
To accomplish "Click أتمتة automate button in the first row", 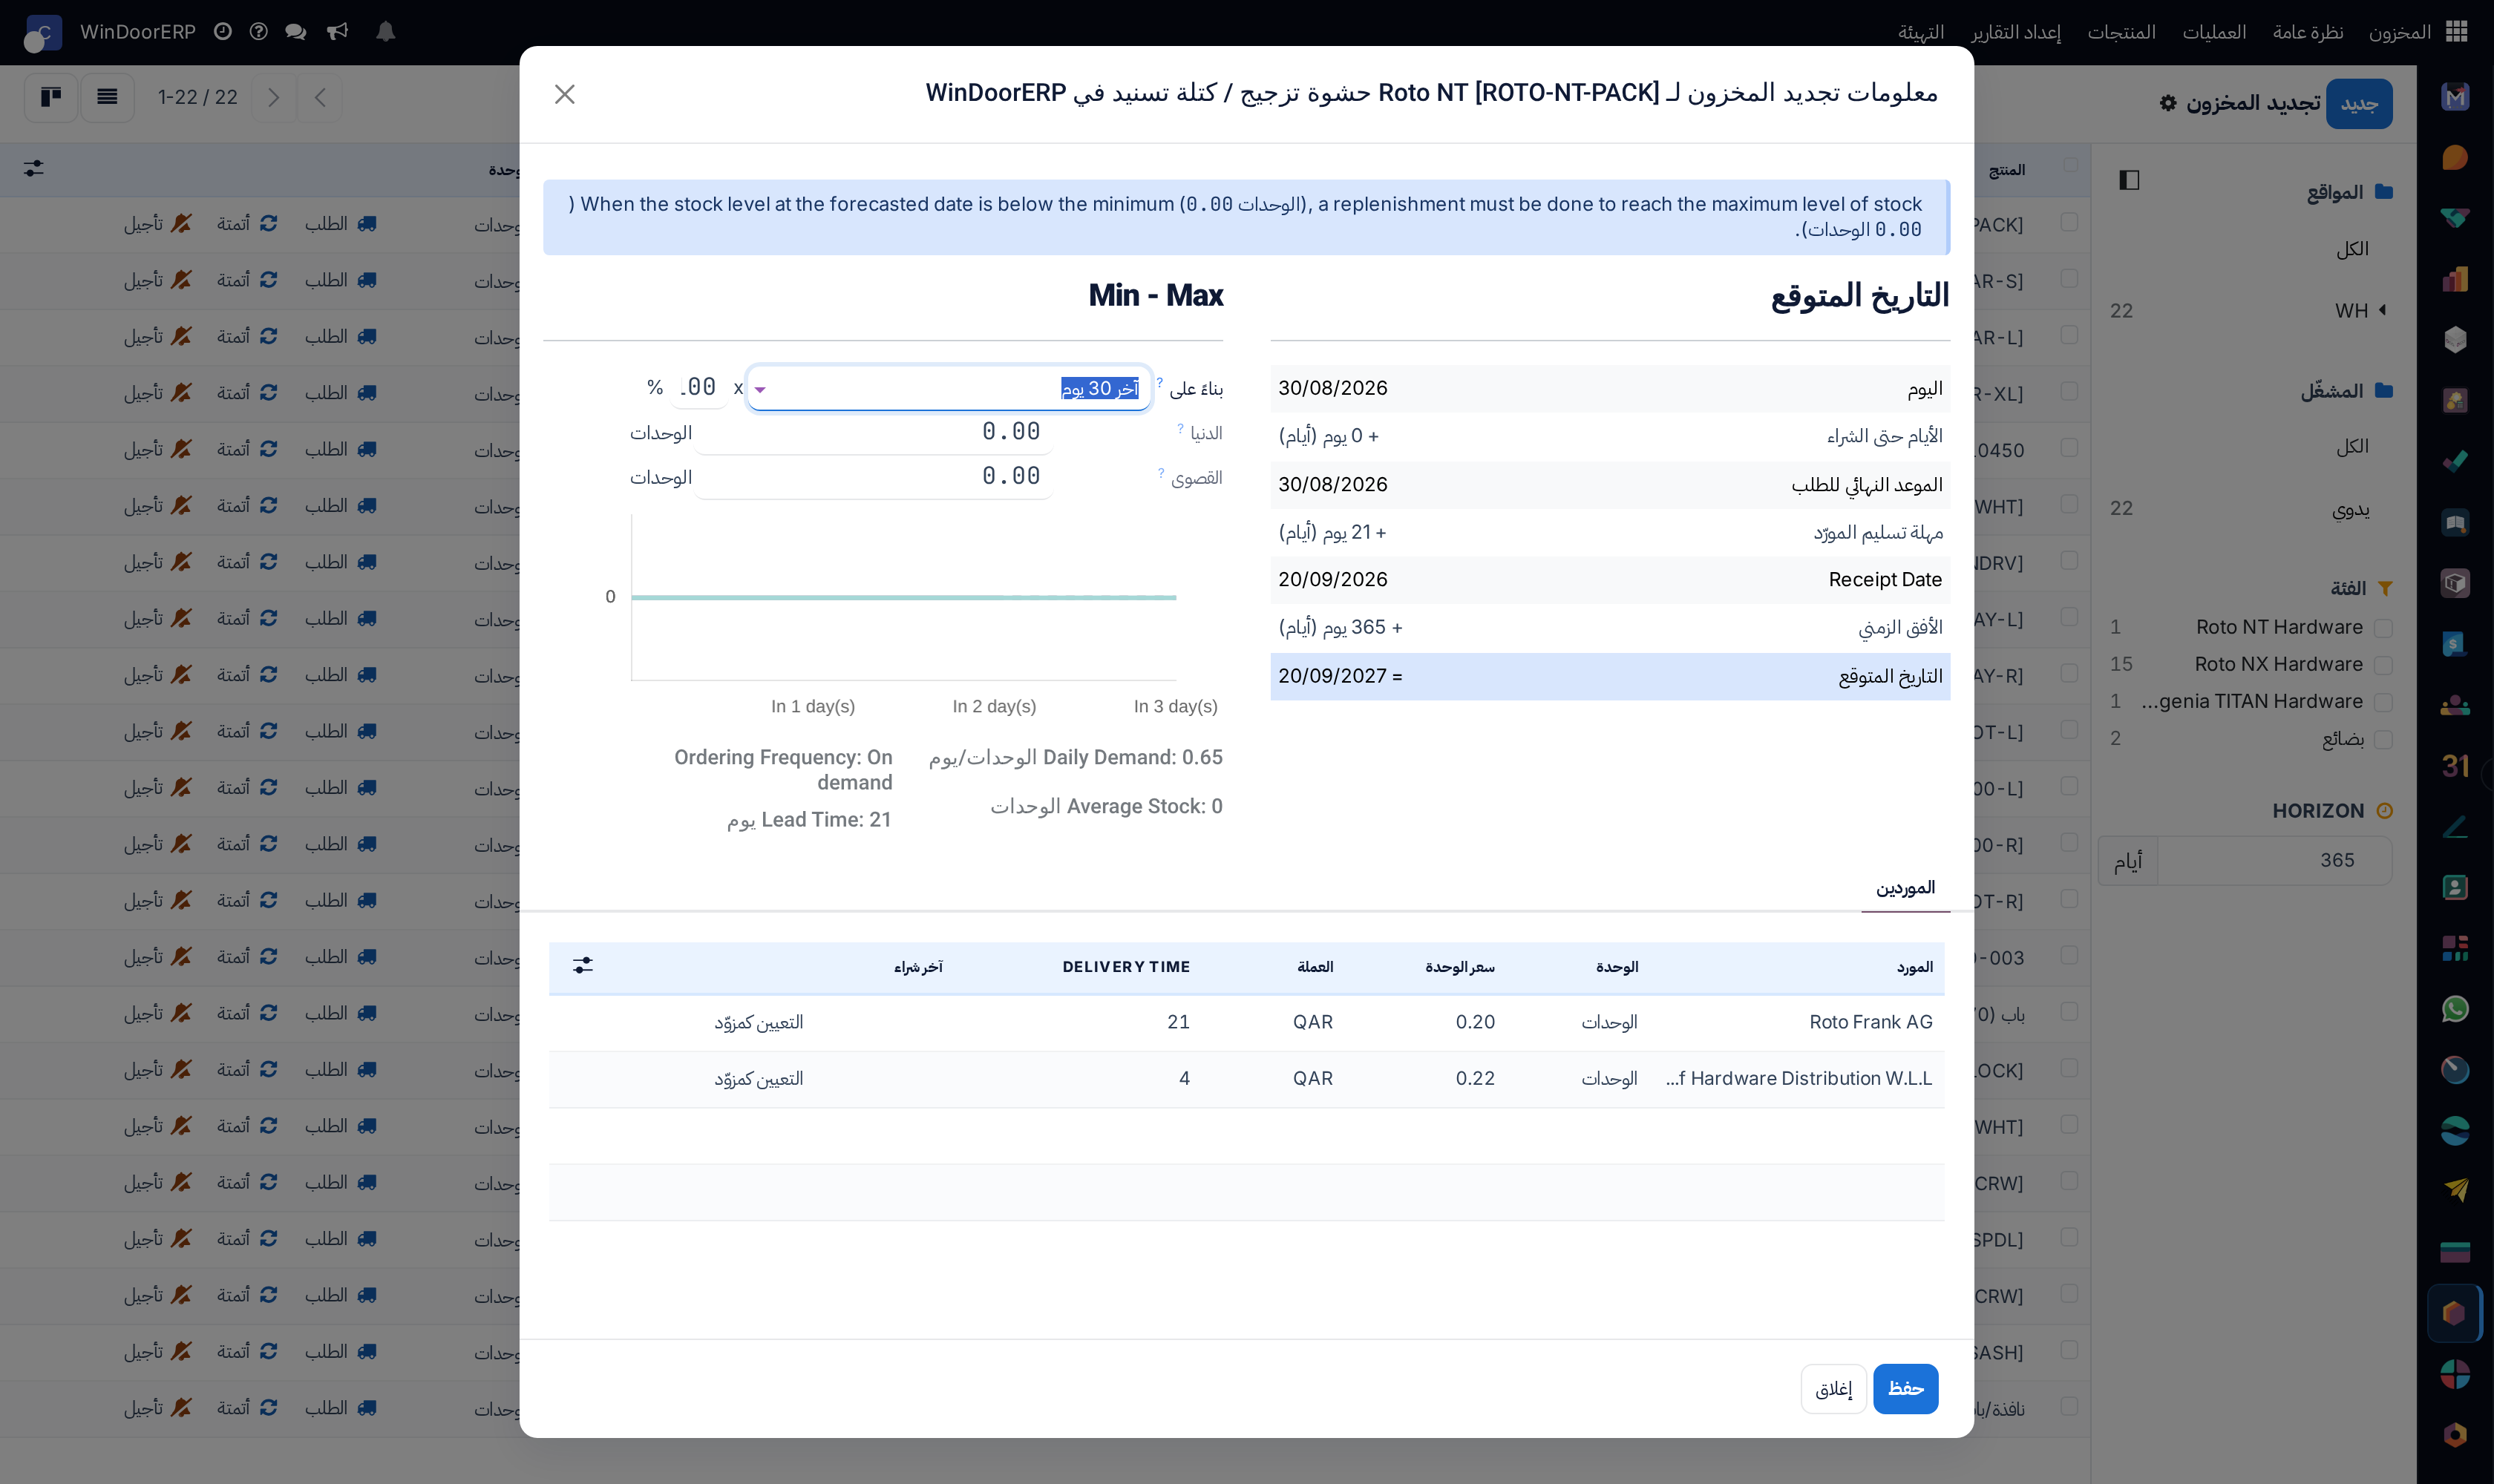I will [247, 223].
